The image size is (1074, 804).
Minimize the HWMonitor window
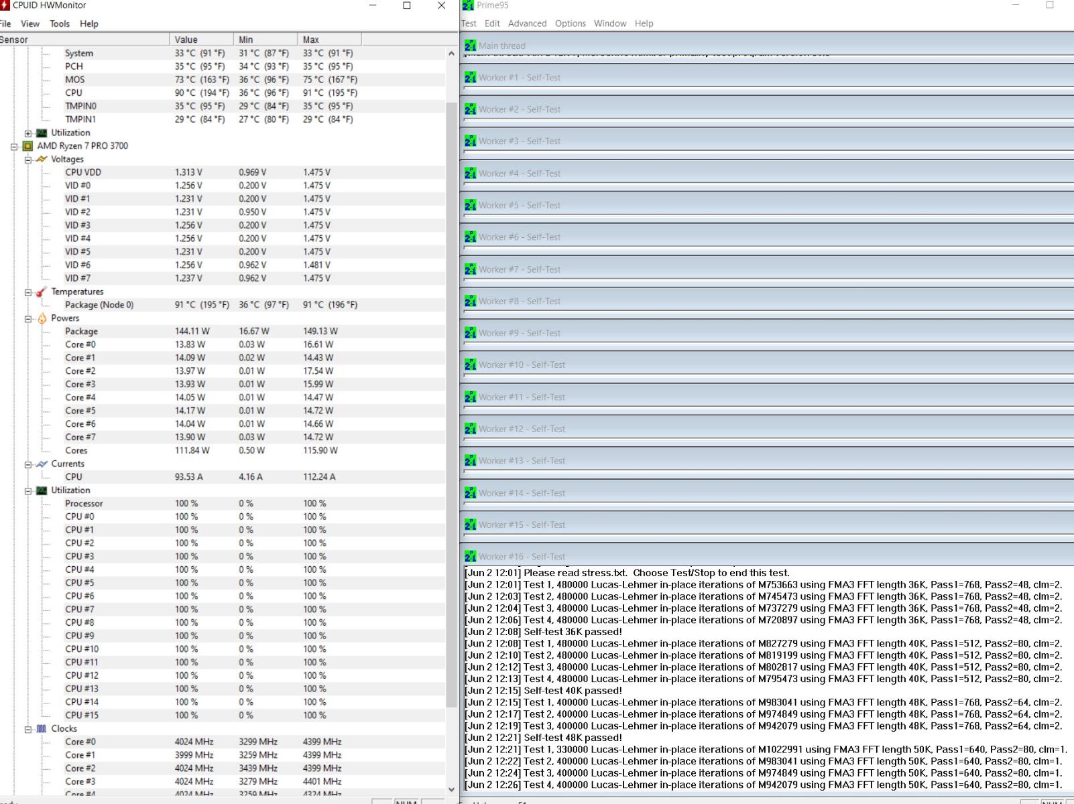tap(373, 5)
